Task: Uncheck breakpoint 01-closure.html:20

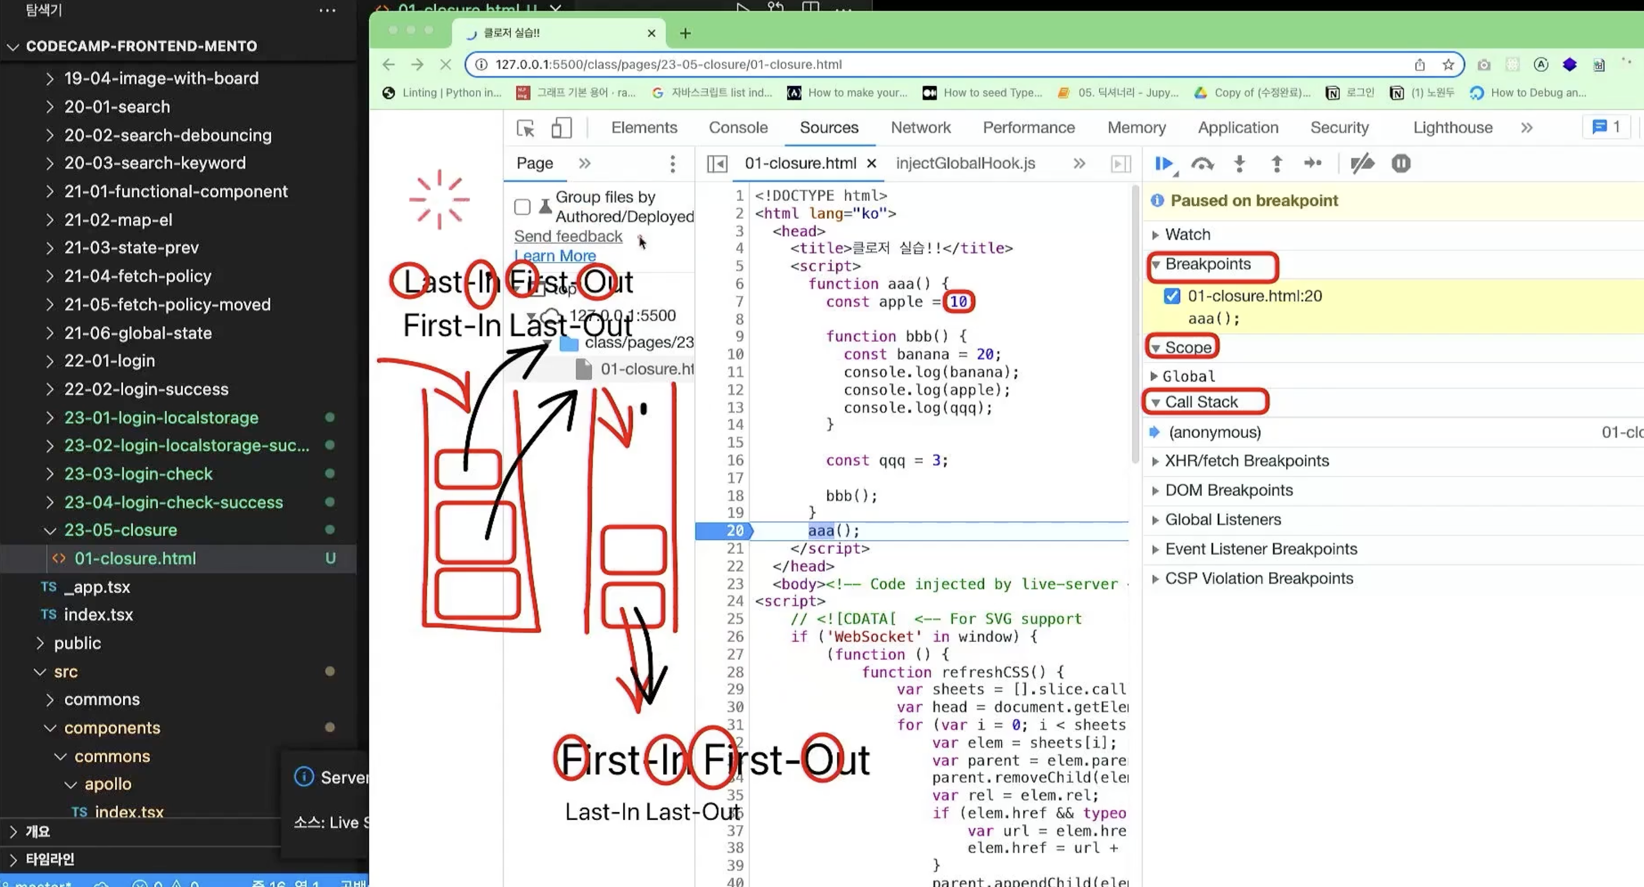Action: 1172,296
